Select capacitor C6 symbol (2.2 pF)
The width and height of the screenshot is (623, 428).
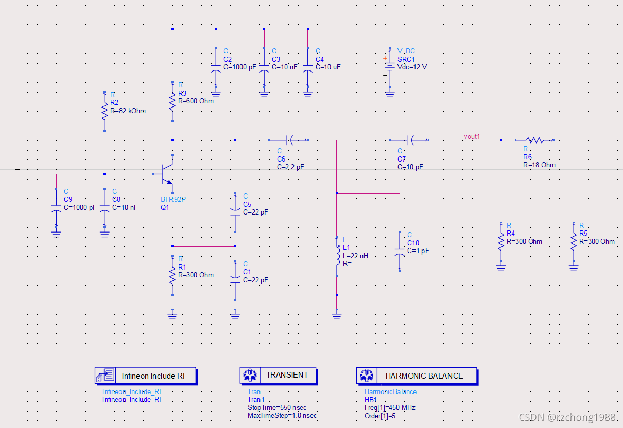pos(288,140)
